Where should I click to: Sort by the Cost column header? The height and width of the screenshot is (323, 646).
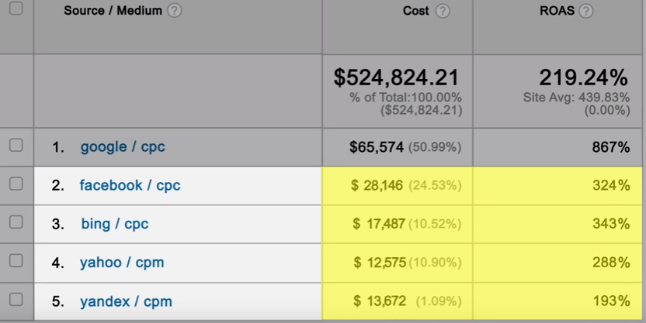point(415,11)
